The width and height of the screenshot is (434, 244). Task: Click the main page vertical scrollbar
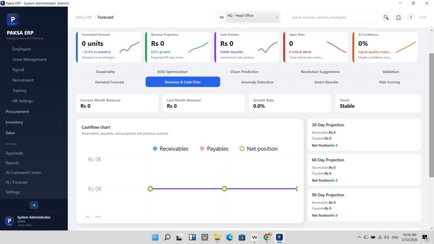431,115
